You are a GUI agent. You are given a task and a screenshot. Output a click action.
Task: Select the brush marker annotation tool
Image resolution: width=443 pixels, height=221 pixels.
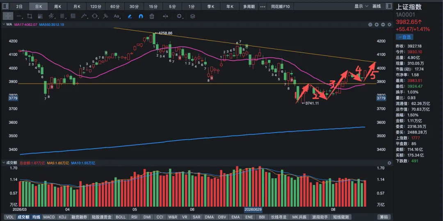click(106, 16)
